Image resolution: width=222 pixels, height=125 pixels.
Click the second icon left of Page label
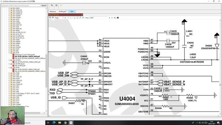tap(53, 18)
